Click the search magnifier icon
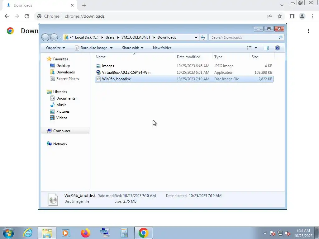 (280, 37)
